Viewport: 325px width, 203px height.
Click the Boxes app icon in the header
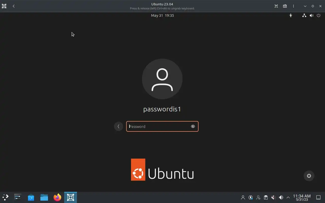4,6
